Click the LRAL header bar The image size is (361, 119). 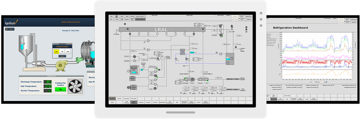[x=163, y=30]
